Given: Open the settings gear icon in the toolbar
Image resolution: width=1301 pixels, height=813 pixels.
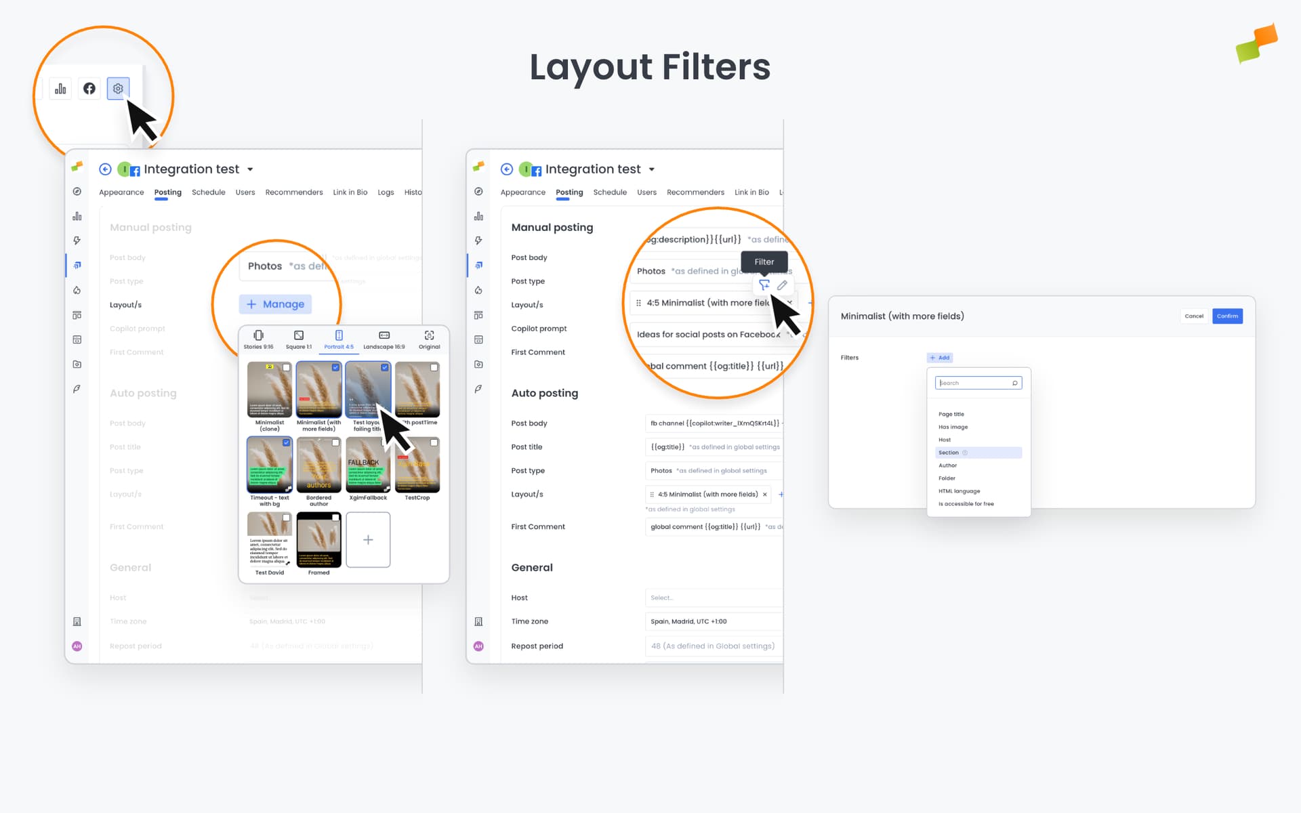Looking at the screenshot, I should [118, 88].
